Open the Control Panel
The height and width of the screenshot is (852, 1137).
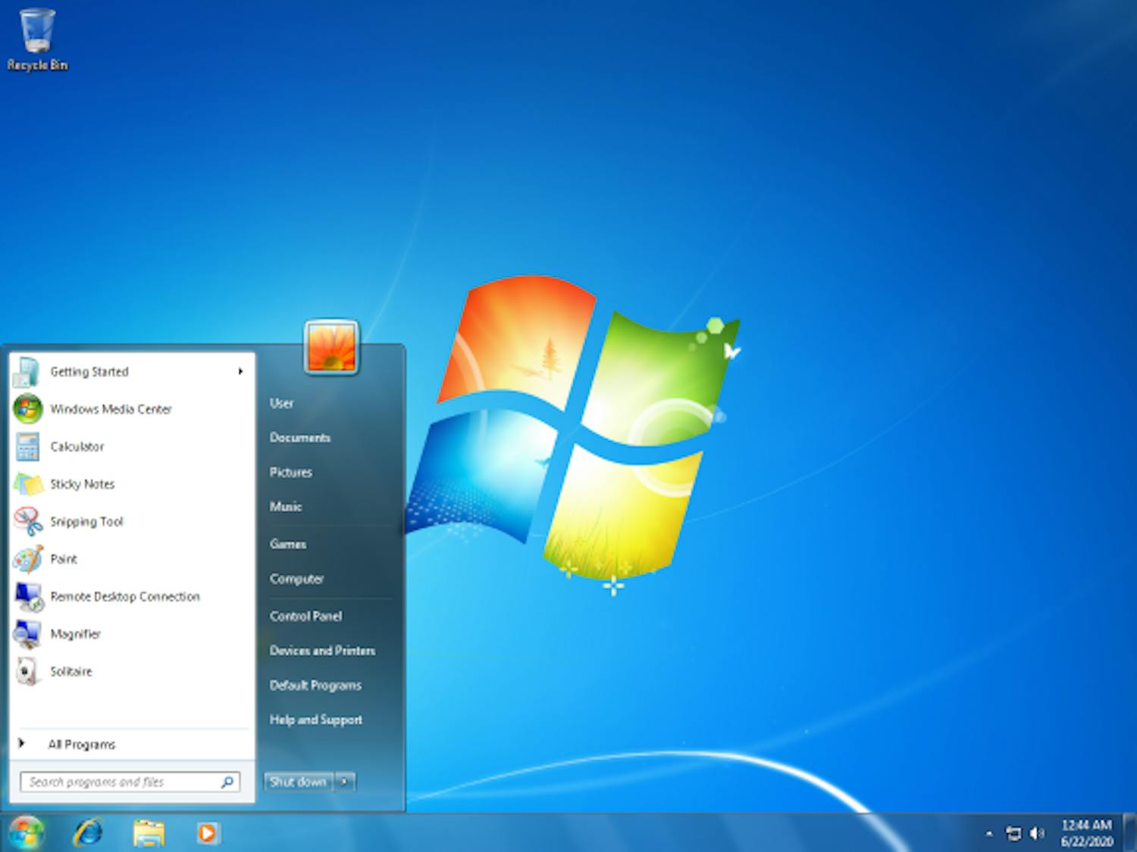click(x=305, y=616)
